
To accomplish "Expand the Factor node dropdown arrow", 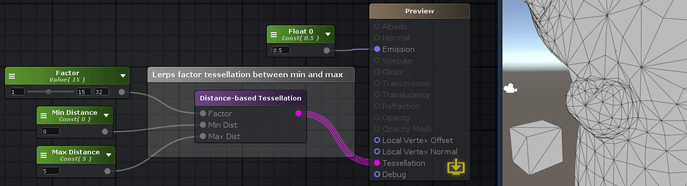I will click(123, 76).
